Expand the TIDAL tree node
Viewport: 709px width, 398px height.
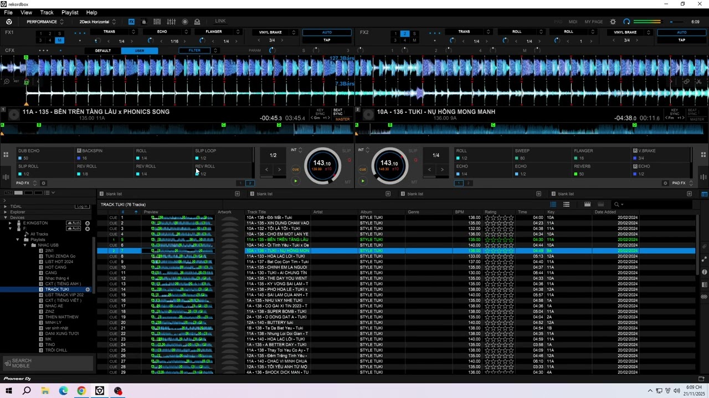click(x=6, y=207)
